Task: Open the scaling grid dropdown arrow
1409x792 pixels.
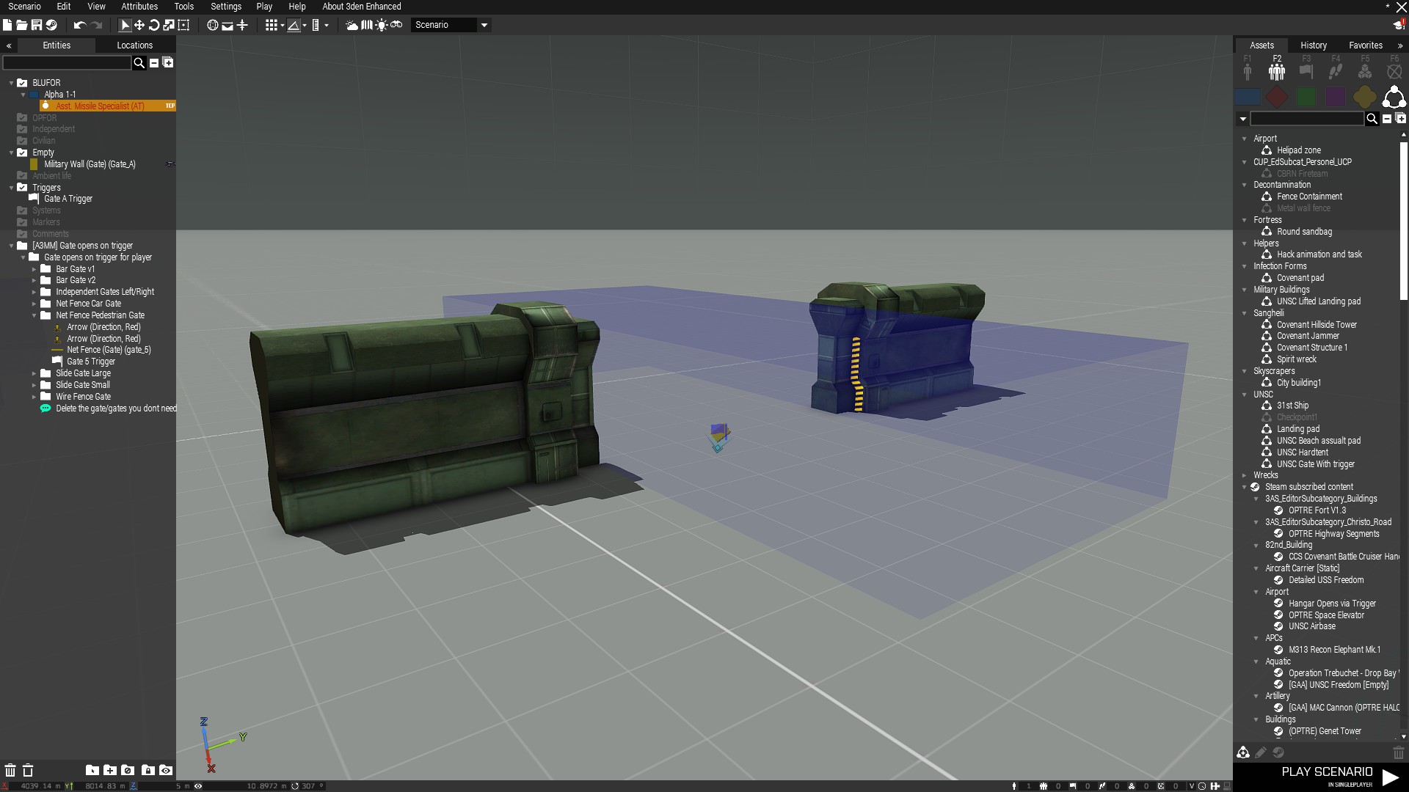Action: pos(327,25)
